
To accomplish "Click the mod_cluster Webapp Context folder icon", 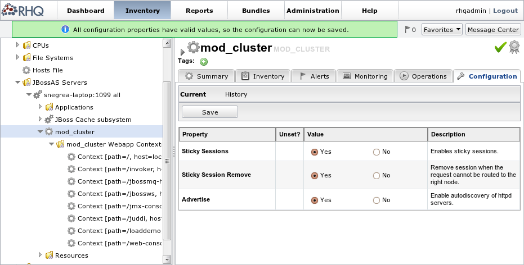I will (x=60, y=144).
